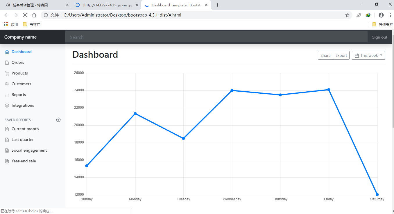This screenshot has height=214, width=394.
Task: Stop loading the page with X button
Action: coord(25,15)
